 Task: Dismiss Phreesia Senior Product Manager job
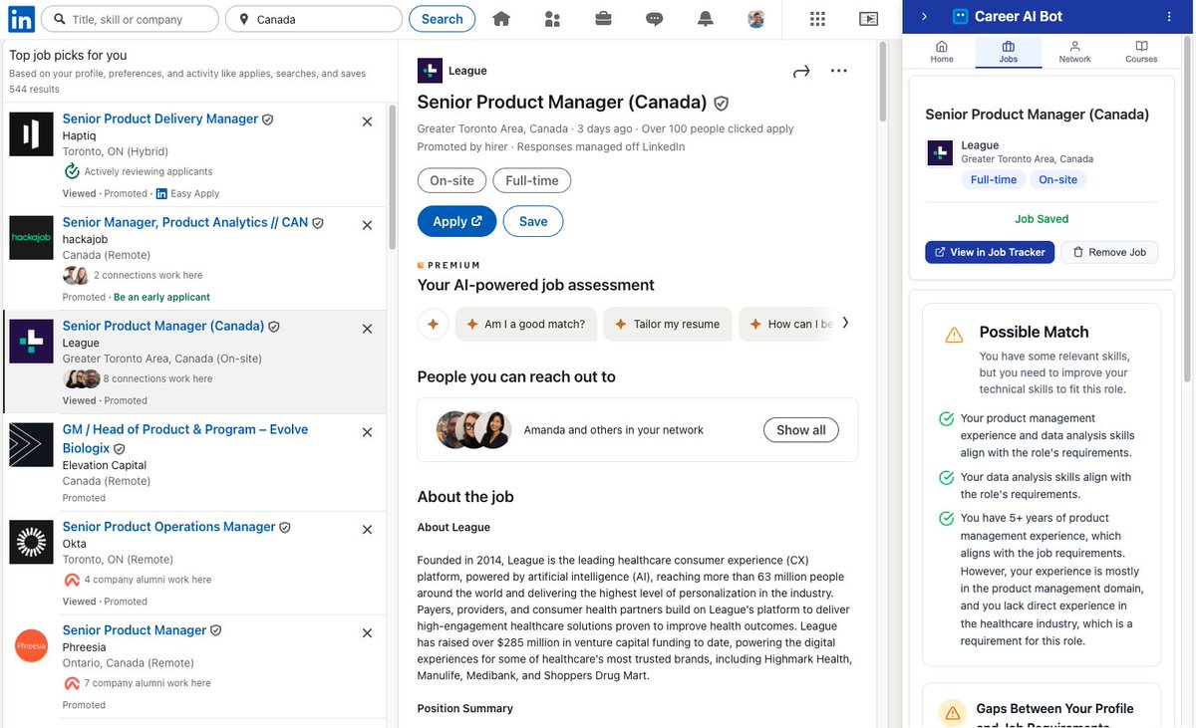tap(367, 633)
